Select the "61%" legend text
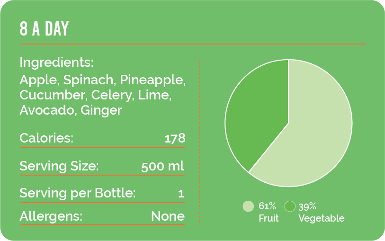The height and width of the screenshot is (241, 385). pyautogui.click(x=267, y=206)
